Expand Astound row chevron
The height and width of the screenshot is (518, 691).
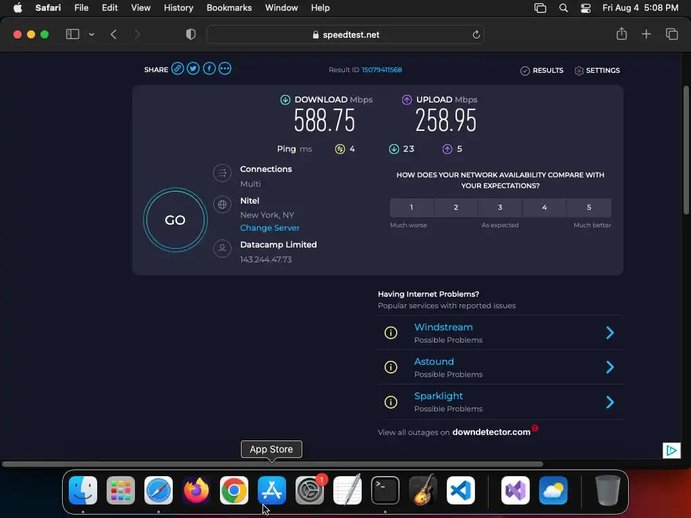pos(610,367)
